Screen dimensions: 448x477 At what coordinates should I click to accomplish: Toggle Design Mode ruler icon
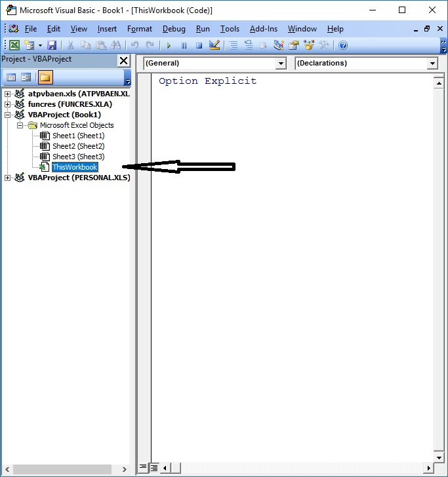tap(214, 45)
